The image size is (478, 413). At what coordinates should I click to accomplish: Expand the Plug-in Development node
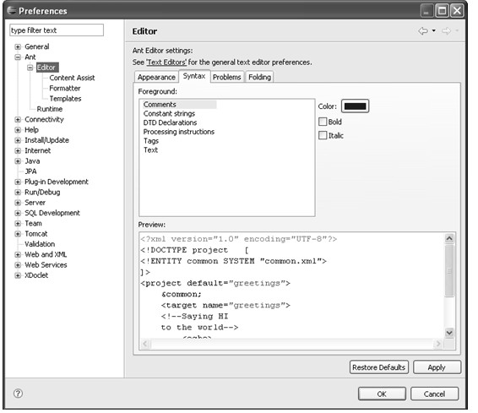coord(18,182)
